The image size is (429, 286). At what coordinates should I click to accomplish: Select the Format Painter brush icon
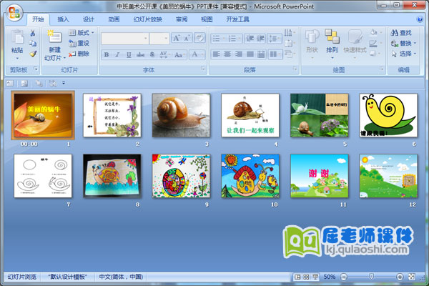33,54
